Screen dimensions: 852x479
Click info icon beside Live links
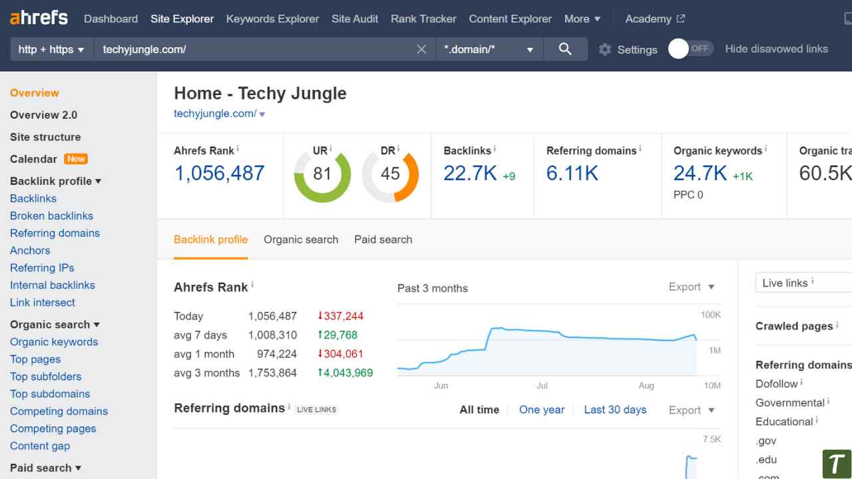click(813, 281)
